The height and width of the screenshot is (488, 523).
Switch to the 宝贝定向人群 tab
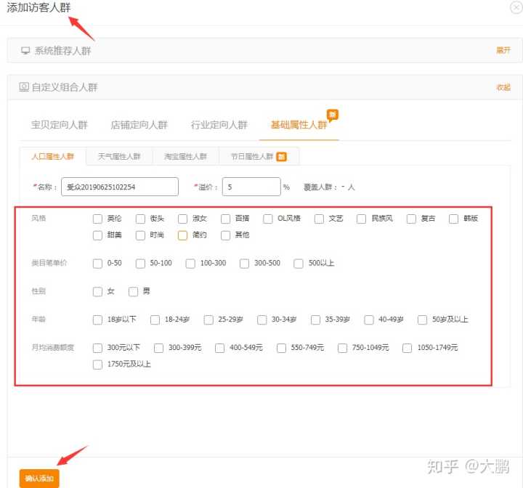click(x=59, y=125)
